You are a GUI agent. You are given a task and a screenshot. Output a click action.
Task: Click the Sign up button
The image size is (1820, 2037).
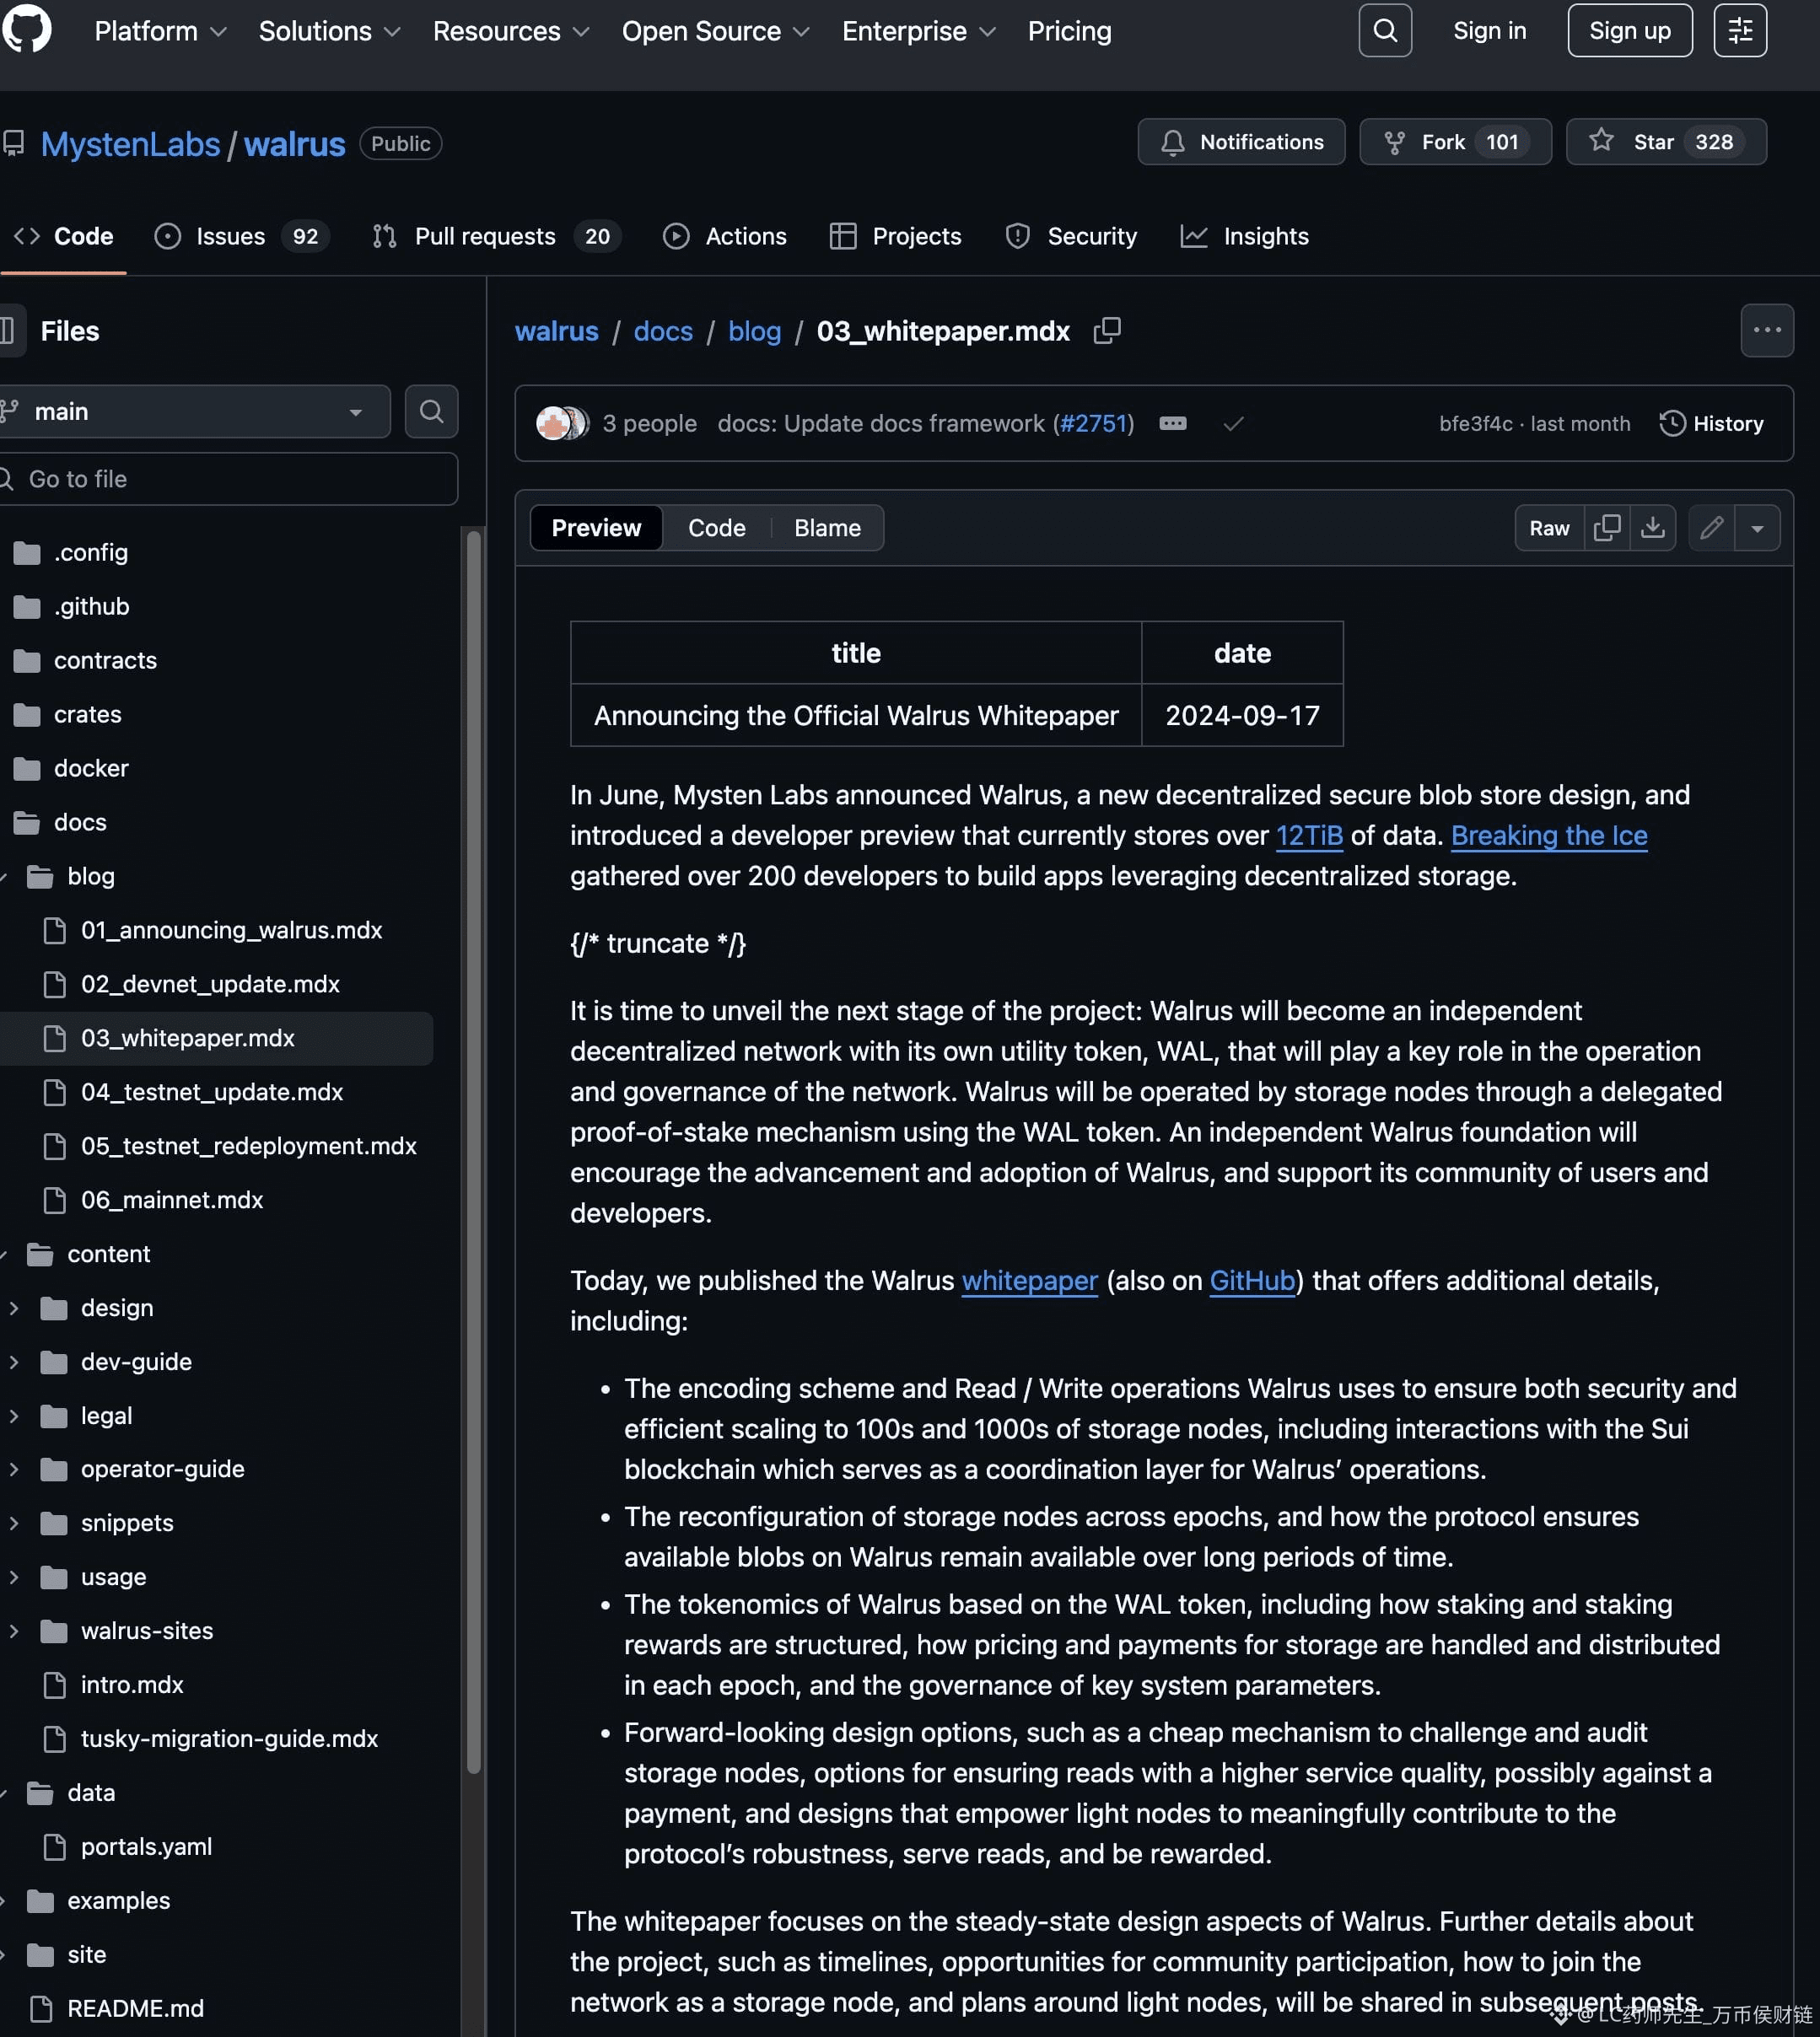pos(1629,31)
